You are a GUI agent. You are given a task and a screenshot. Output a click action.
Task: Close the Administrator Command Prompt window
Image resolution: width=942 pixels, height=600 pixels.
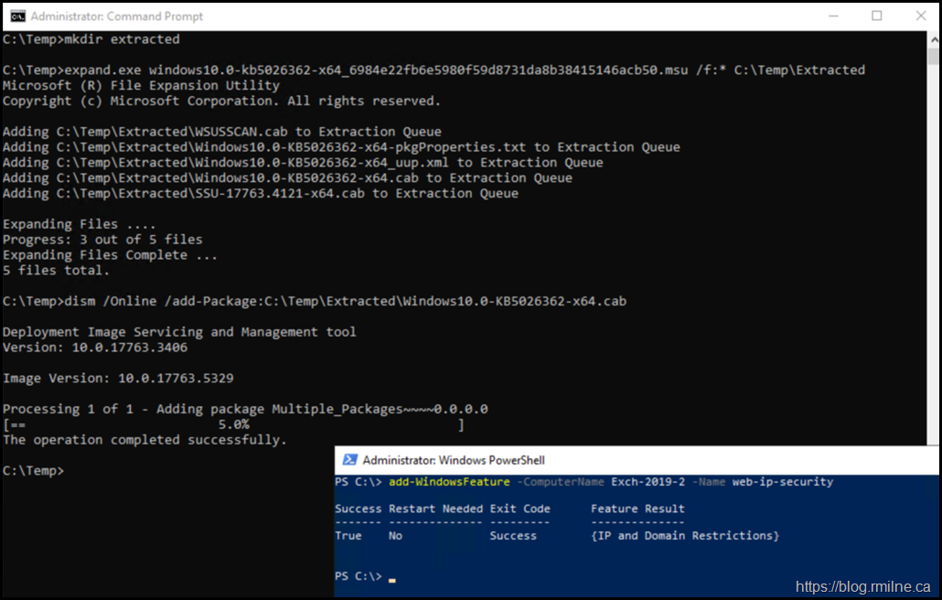[x=919, y=16]
